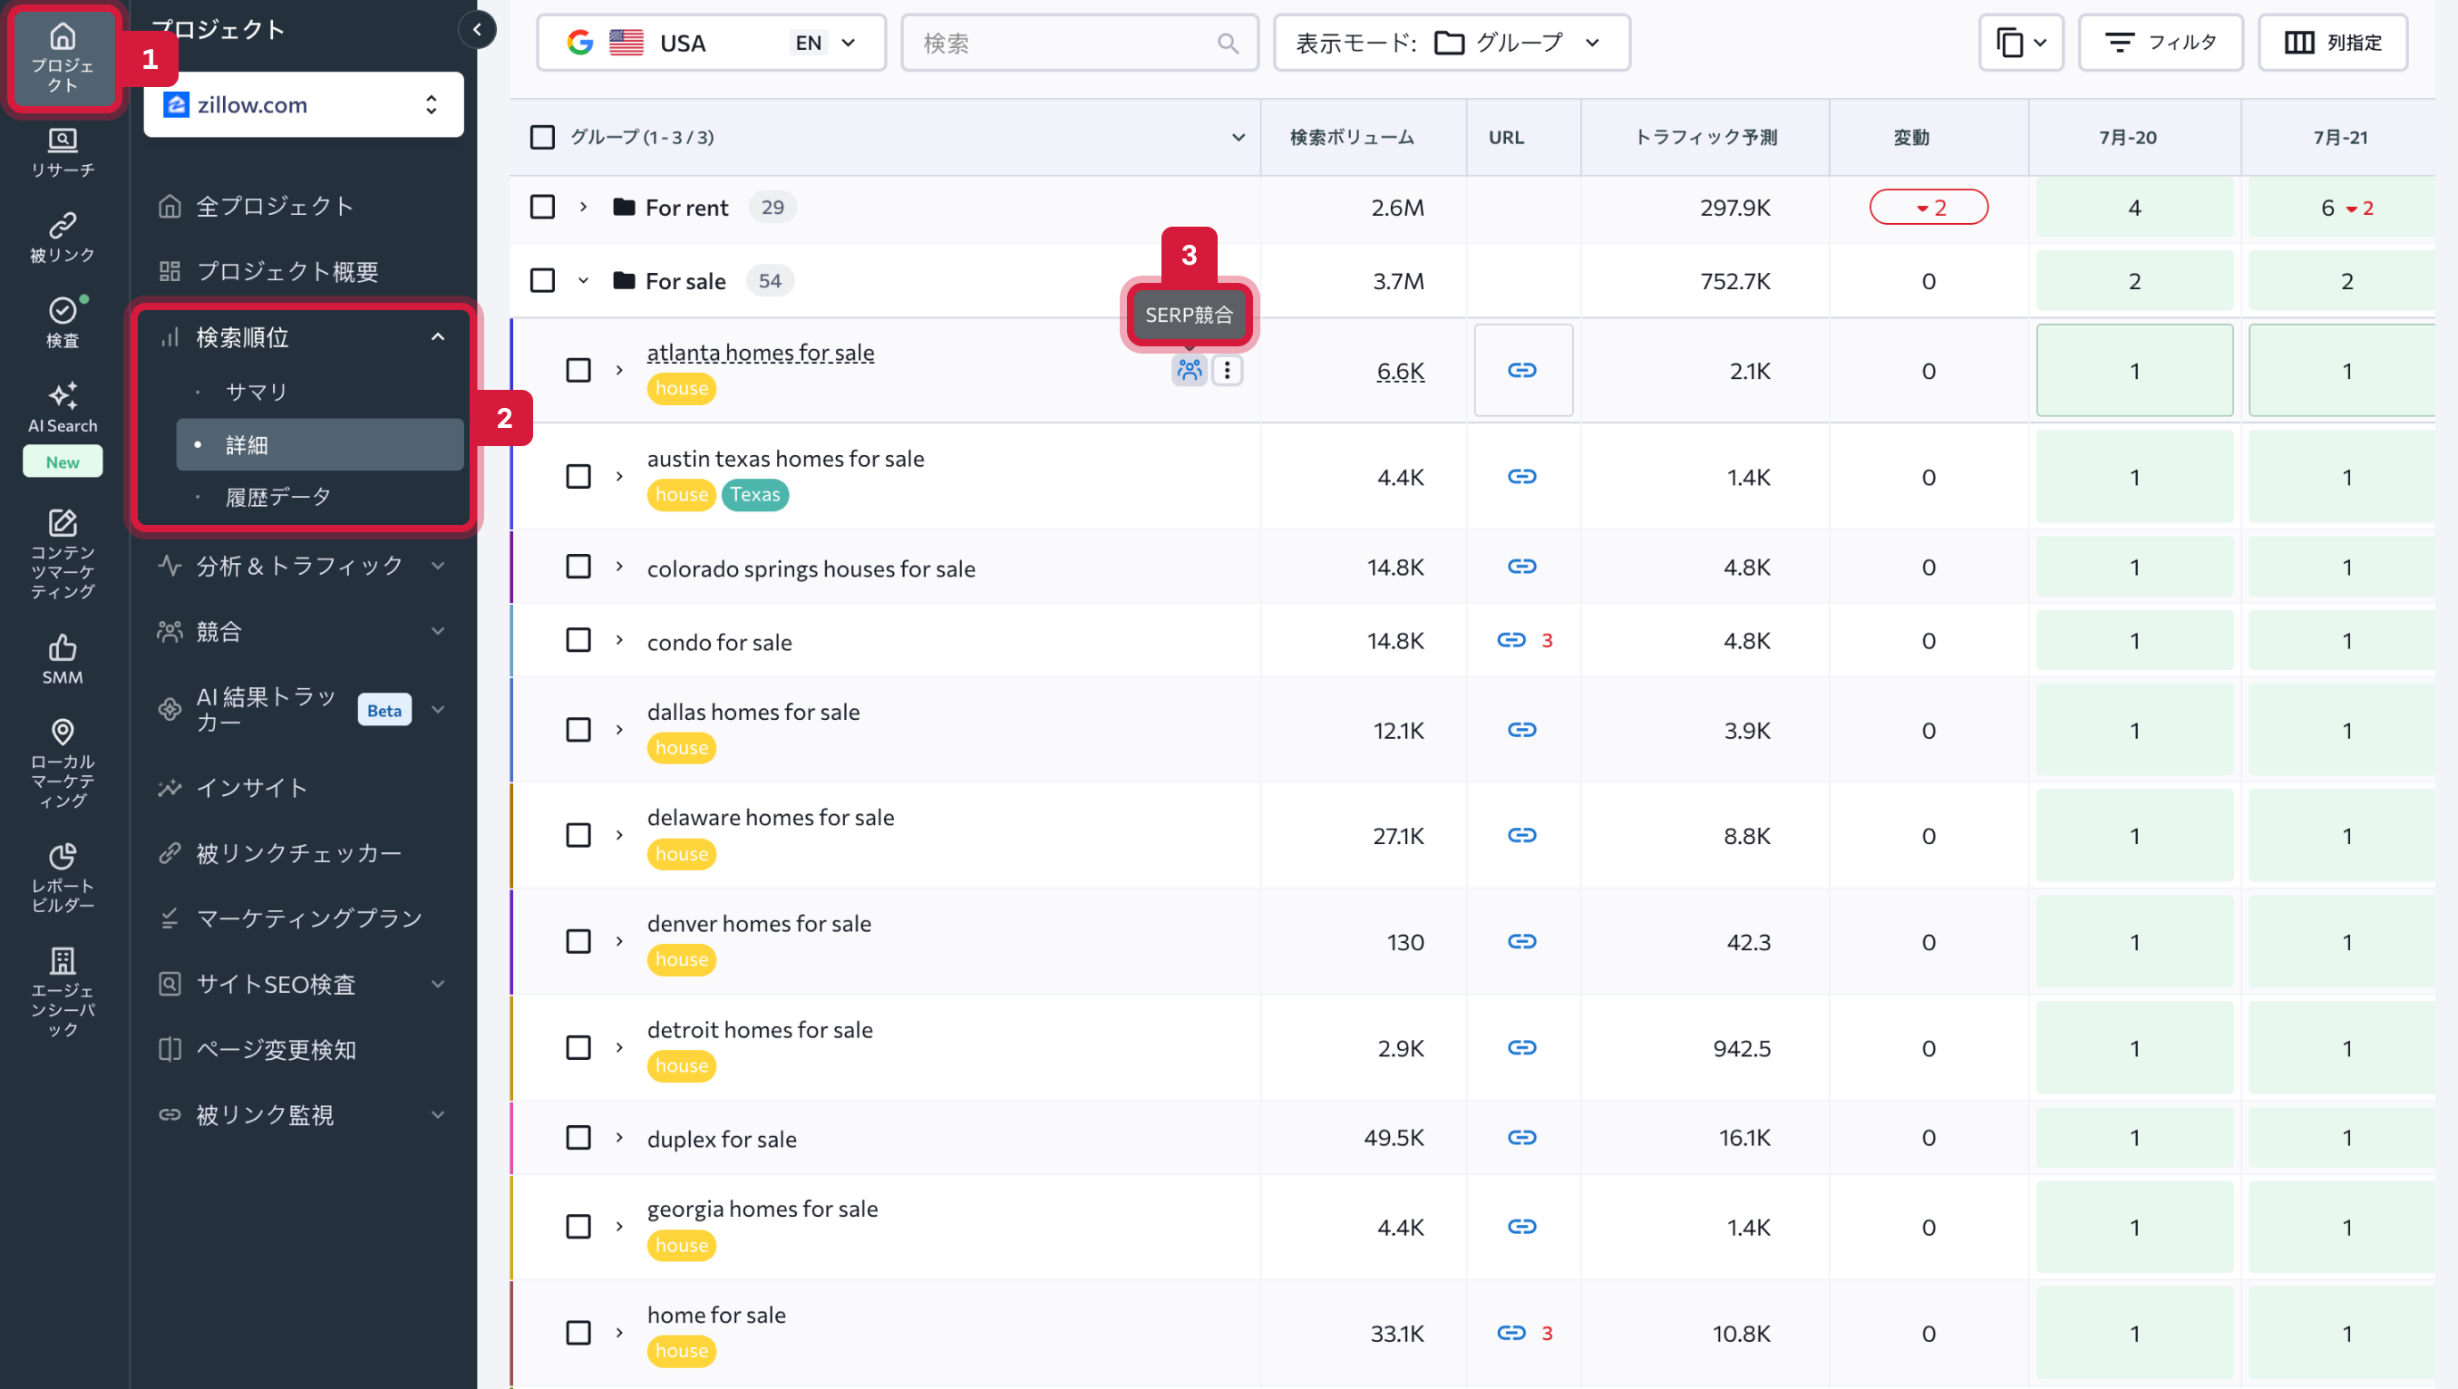The width and height of the screenshot is (2458, 1389).
Task: Open the SERP競合 competitors icon on atlanta homes row
Action: click(1189, 370)
